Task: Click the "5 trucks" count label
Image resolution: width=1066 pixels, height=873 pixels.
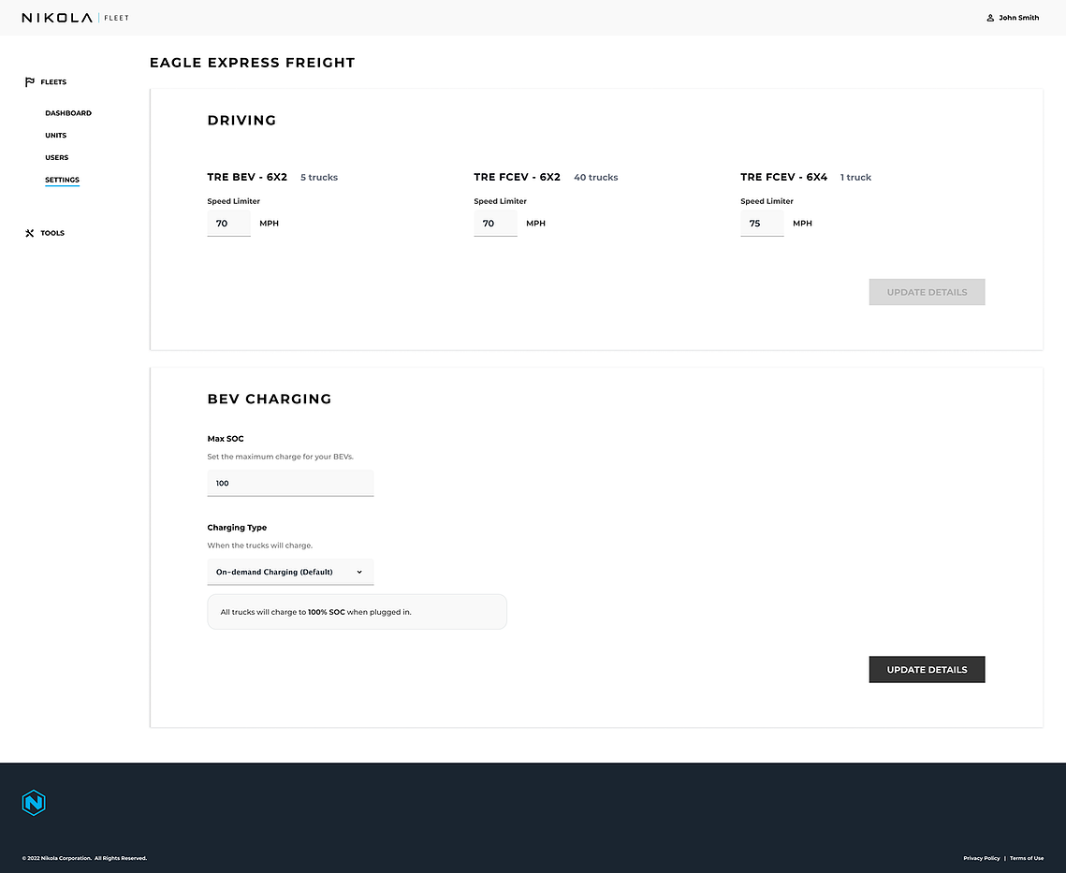Action: (x=319, y=178)
